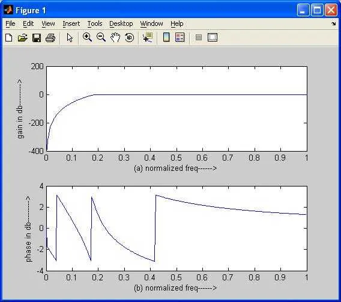The image size is (341, 302).
Task: Open the Window menu
Action: click(x=151, y=23)
